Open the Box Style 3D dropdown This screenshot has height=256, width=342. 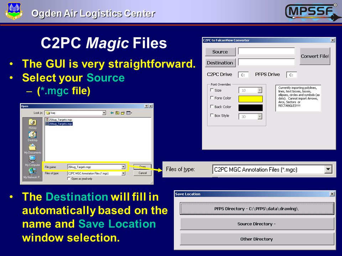260,117
